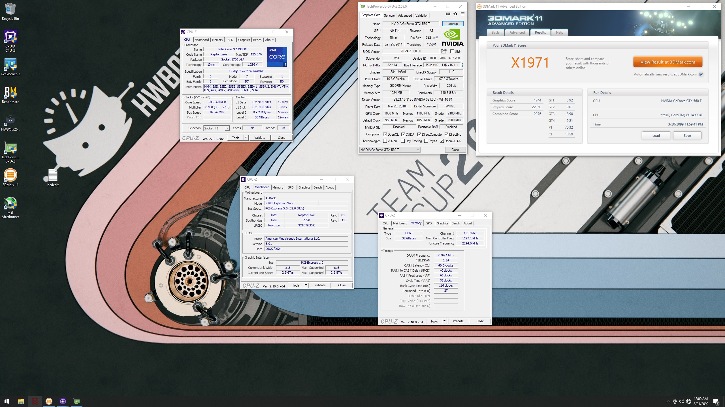Select the bcdedit text file icon
Image resolution: width=725 pixels, height=407 pixels.
point(53,178)
